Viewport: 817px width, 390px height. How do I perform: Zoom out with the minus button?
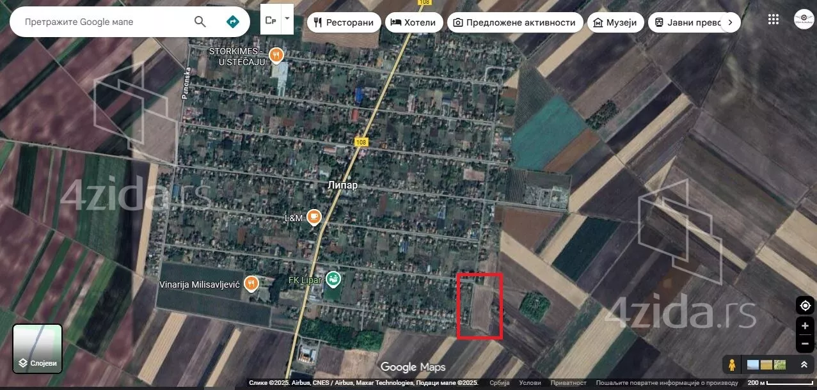(805, 344)
